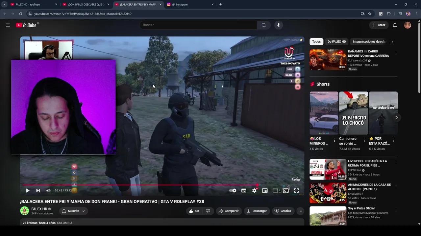Open FALEX HD channel avatar
The width and height of the screenshot is (421, 236).
point(25,211)
